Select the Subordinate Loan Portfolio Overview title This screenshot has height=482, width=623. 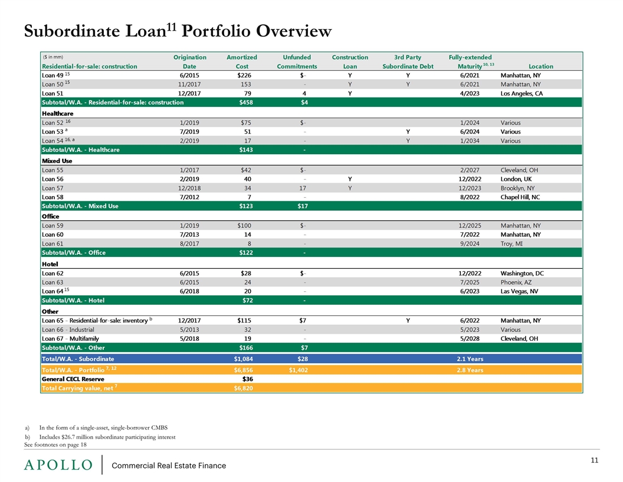click(178, 31)
